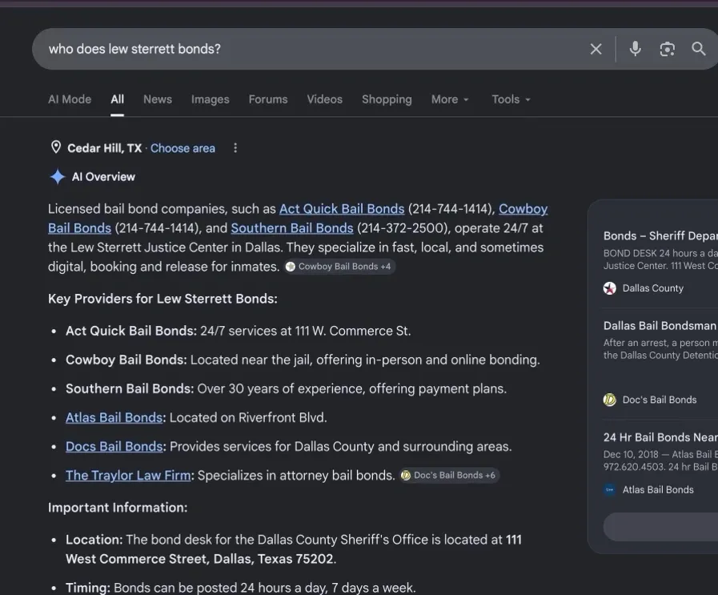Click Atlas Bail Bonds source logo

click(x=609, y=489)
